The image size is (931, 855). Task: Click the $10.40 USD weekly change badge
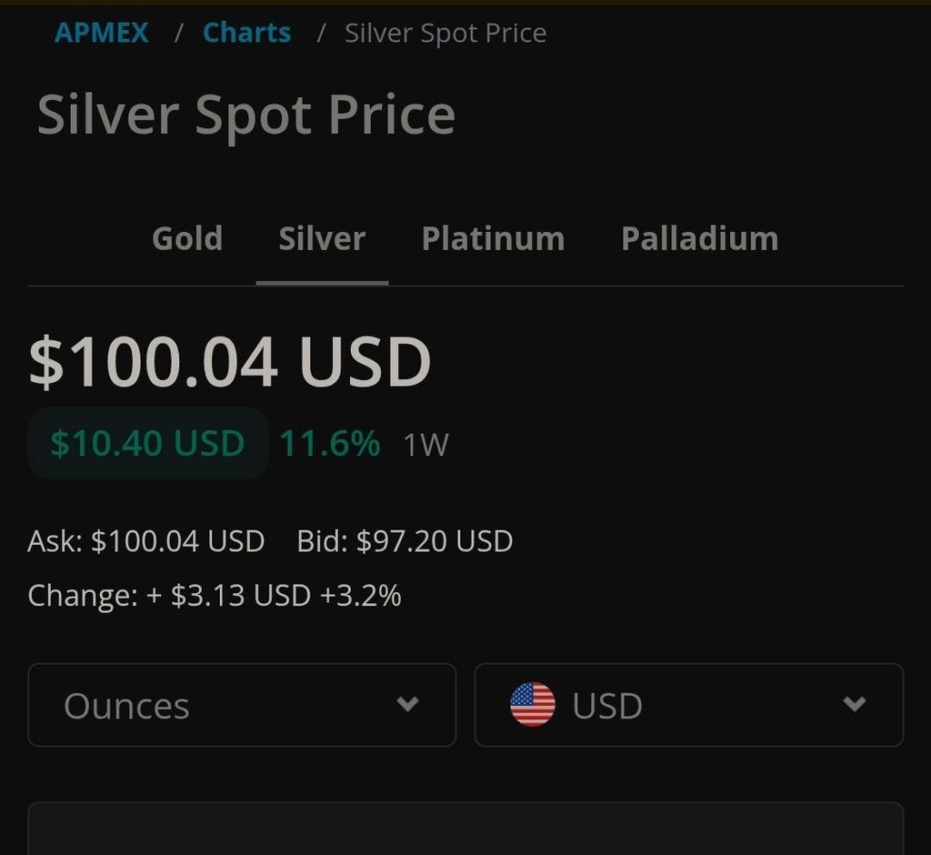click(147, 443)
